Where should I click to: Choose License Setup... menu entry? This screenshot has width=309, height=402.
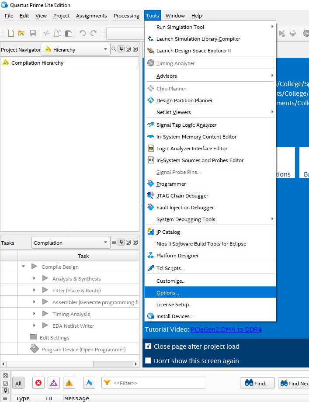[x=210, y=304]
